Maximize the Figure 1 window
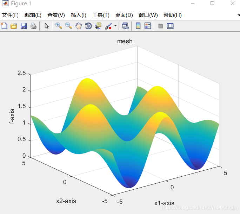This screenshot has height=214, width=240. click(212, 3)
